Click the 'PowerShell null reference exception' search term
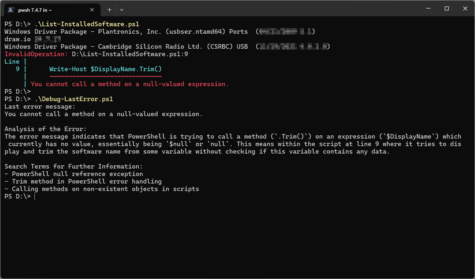Image resolution: width=475 pixels, height=279 pixels. [77, 174]
